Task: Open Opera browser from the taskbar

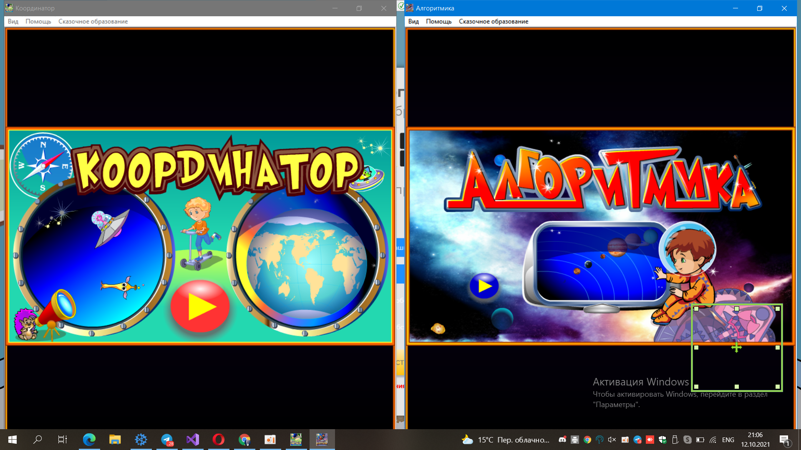Action: 219,439
